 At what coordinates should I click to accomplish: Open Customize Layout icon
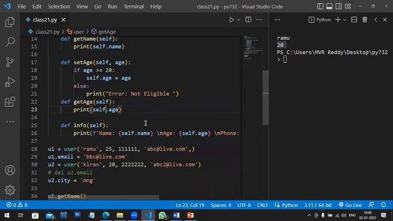click(x=348, y=6)
